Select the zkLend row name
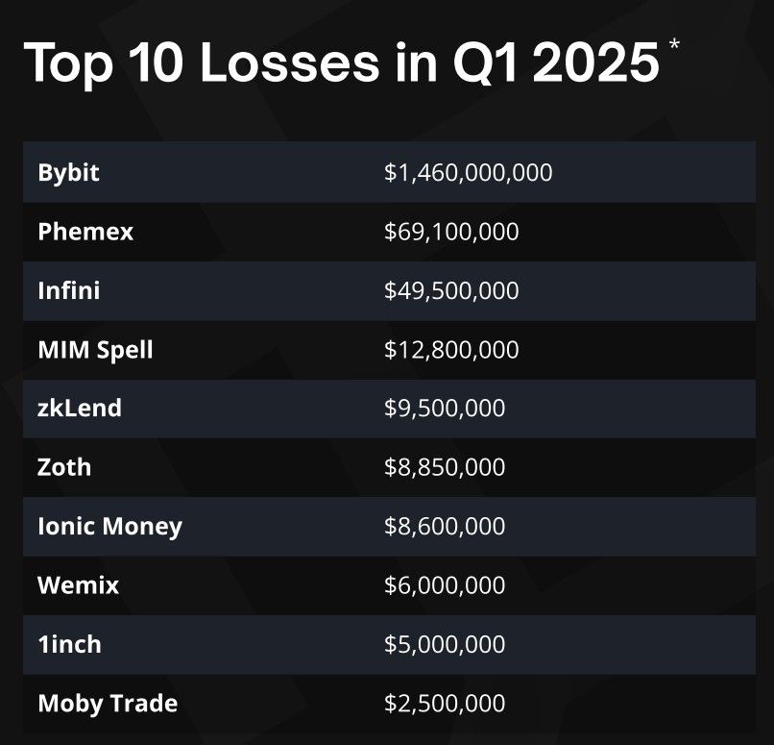The image size is (774, 745). tap(80, 408)
